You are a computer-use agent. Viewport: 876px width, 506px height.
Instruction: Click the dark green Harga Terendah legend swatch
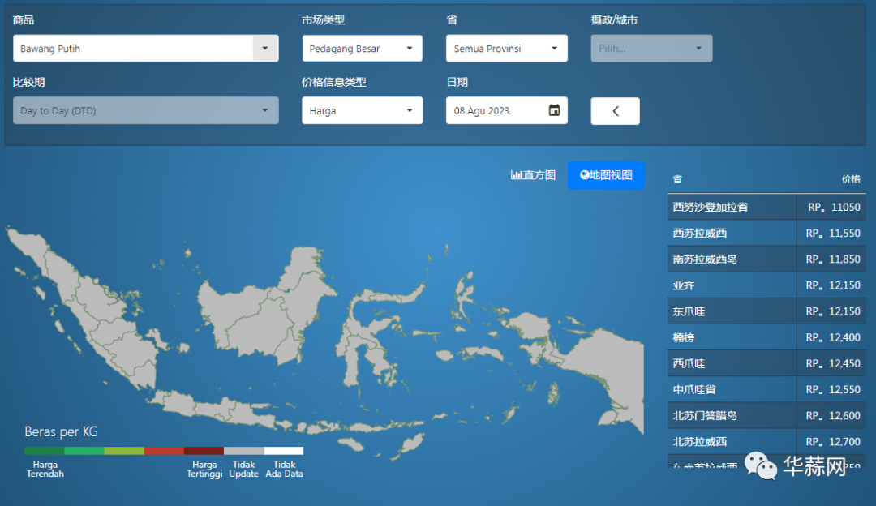[x=44, y=451]
